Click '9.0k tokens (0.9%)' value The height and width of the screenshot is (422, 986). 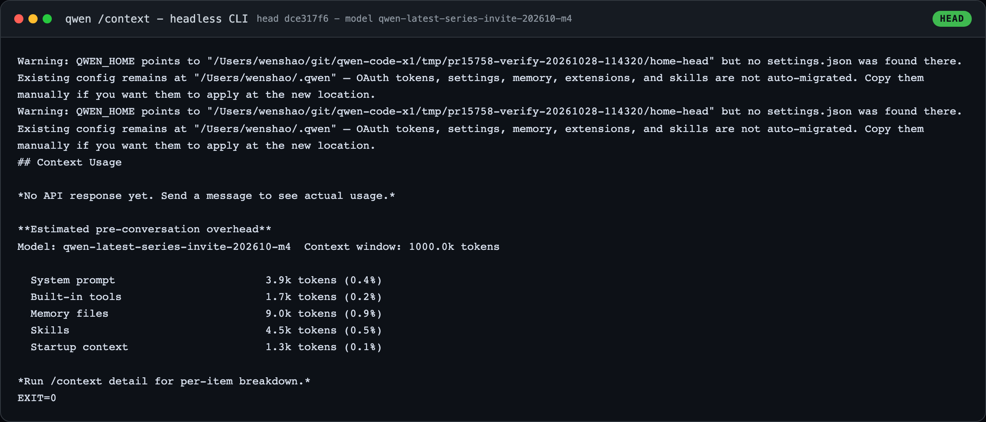(x=324, y=314)
